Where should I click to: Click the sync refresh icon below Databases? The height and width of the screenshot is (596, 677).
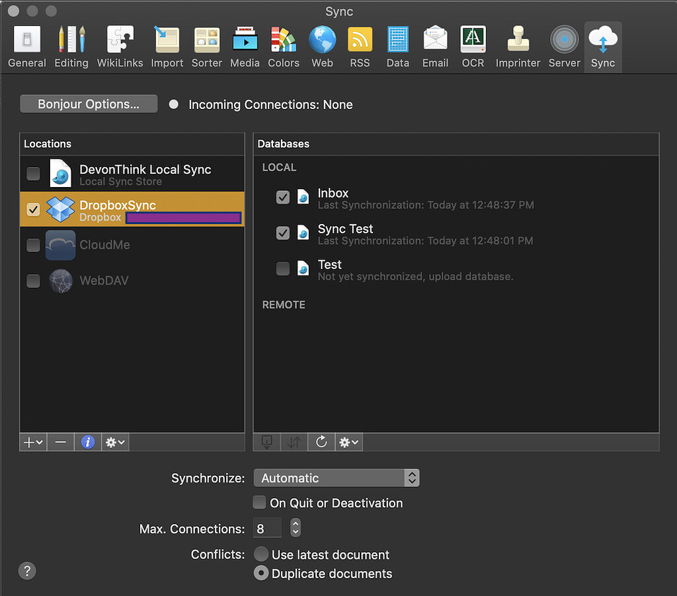point(321,442)
